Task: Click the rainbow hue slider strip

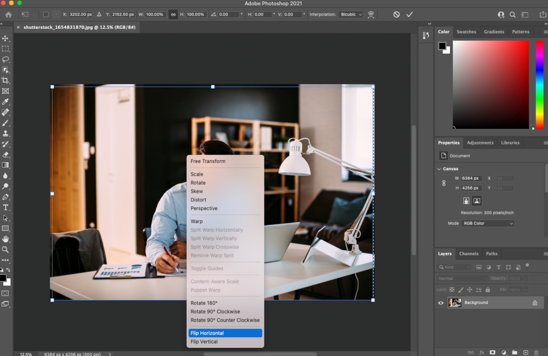Action: 539,84
